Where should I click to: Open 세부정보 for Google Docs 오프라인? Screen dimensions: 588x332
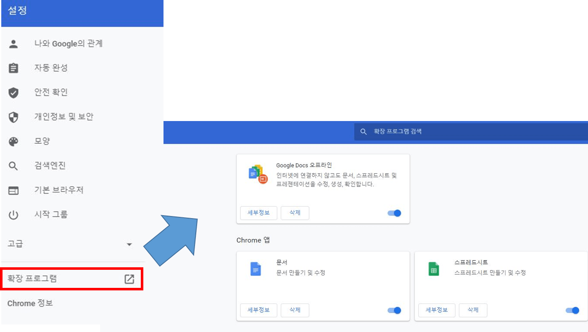(x=258, y=213)
